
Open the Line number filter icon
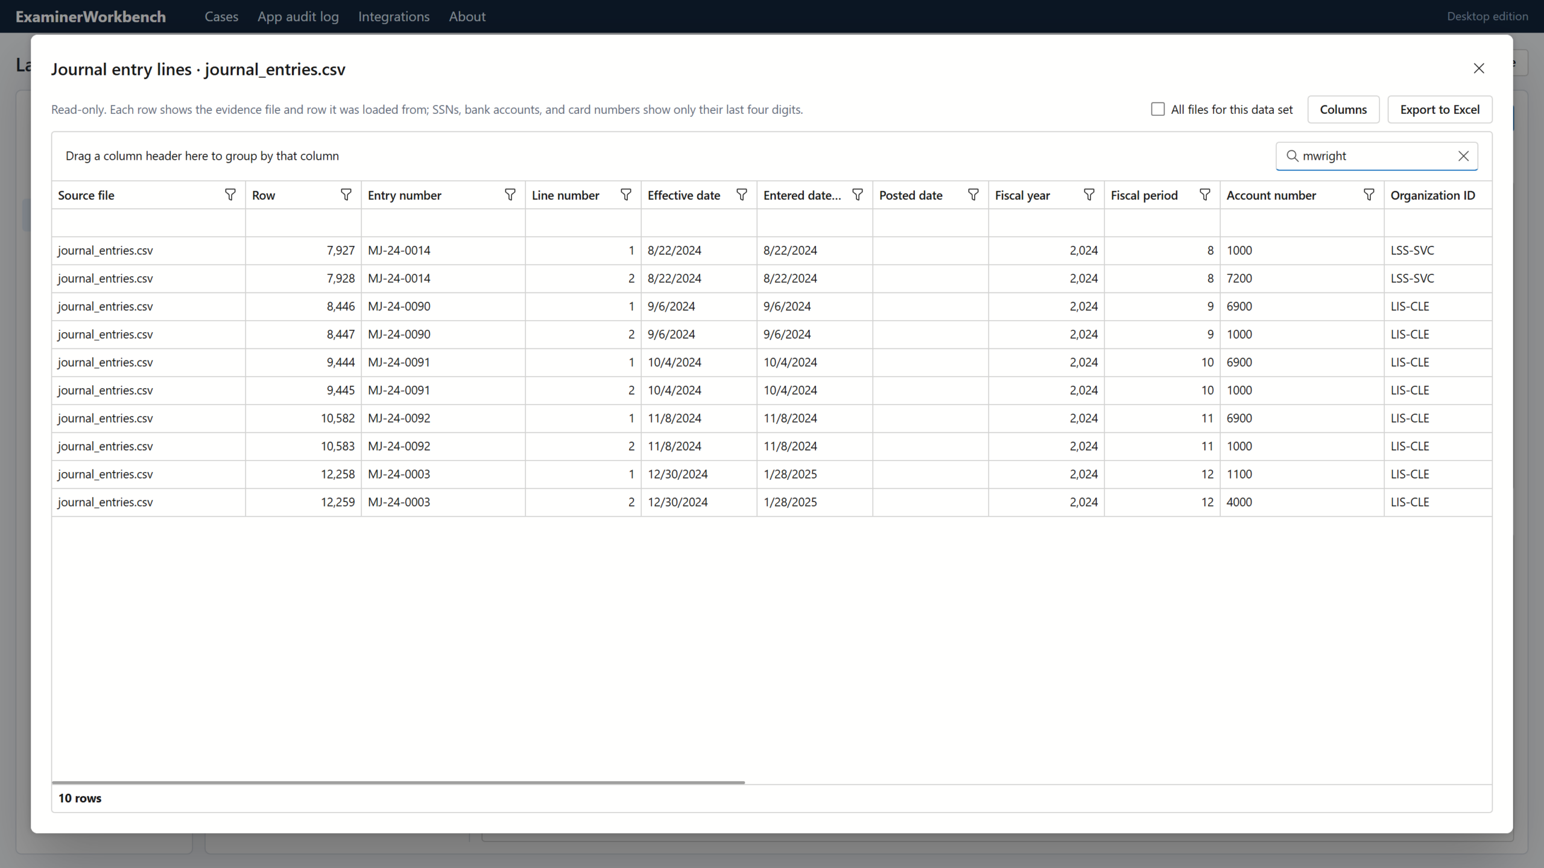(x=625, y=195)
